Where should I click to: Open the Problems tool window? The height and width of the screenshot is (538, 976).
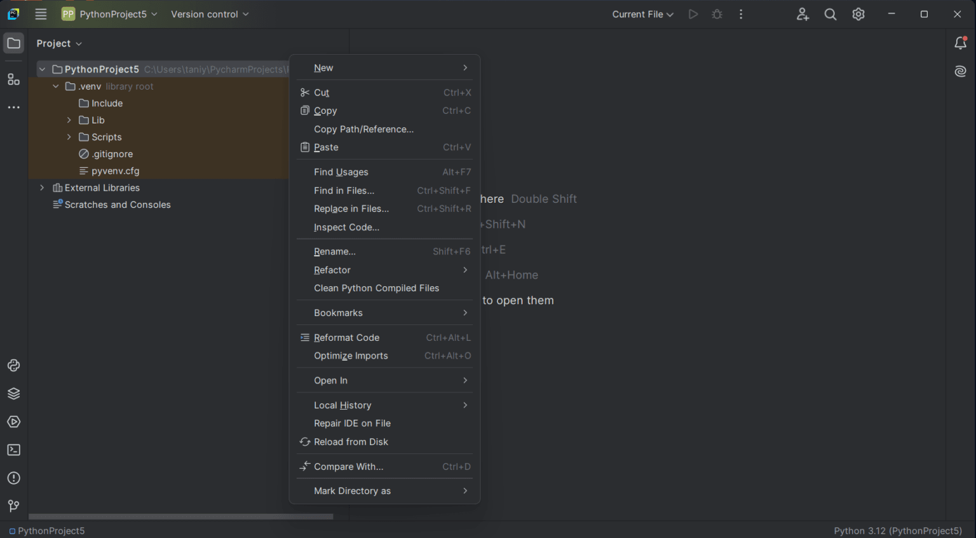pos(13,478)
